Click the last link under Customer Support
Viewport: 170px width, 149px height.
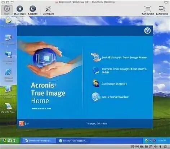115,97
